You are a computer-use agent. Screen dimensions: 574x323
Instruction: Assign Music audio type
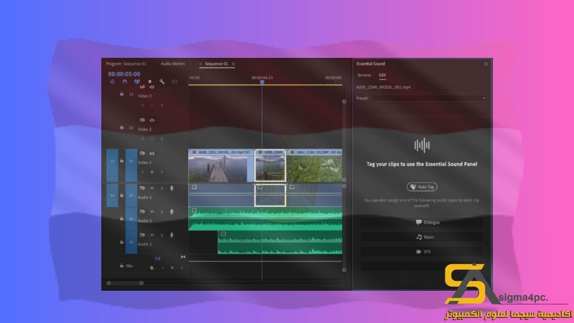coord(422,237)
